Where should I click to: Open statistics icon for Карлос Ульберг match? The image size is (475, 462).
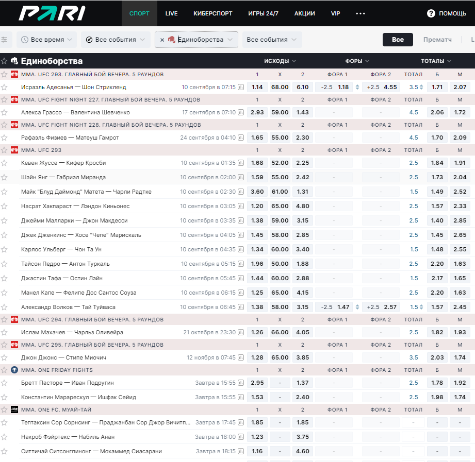(x=241, y=249)
